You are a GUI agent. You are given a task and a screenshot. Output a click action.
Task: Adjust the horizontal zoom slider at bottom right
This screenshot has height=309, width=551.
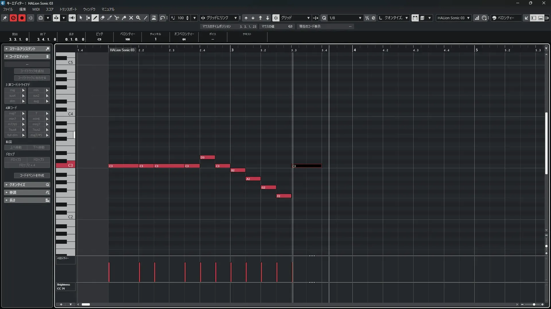(x=534, y=304)
